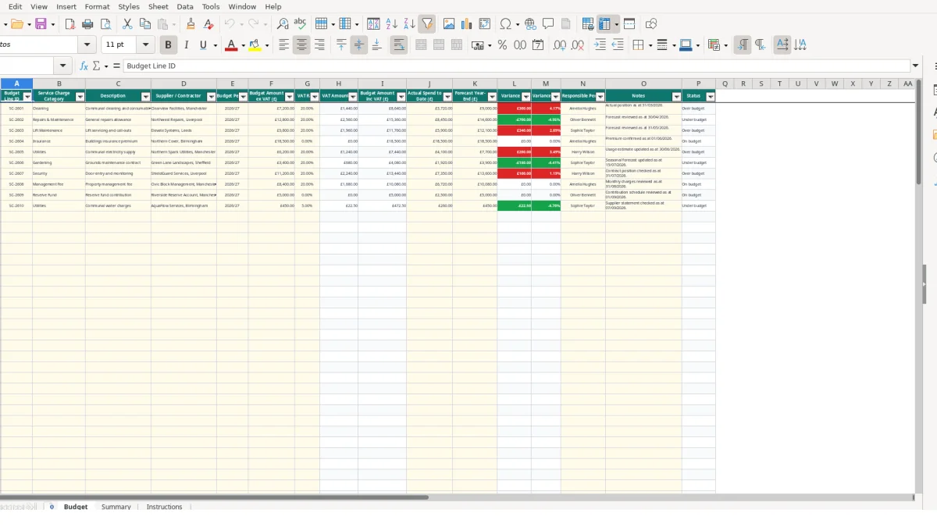937x527 pixels.
Task: Open Notes column filter dropdown
Action: coord(676,97)
